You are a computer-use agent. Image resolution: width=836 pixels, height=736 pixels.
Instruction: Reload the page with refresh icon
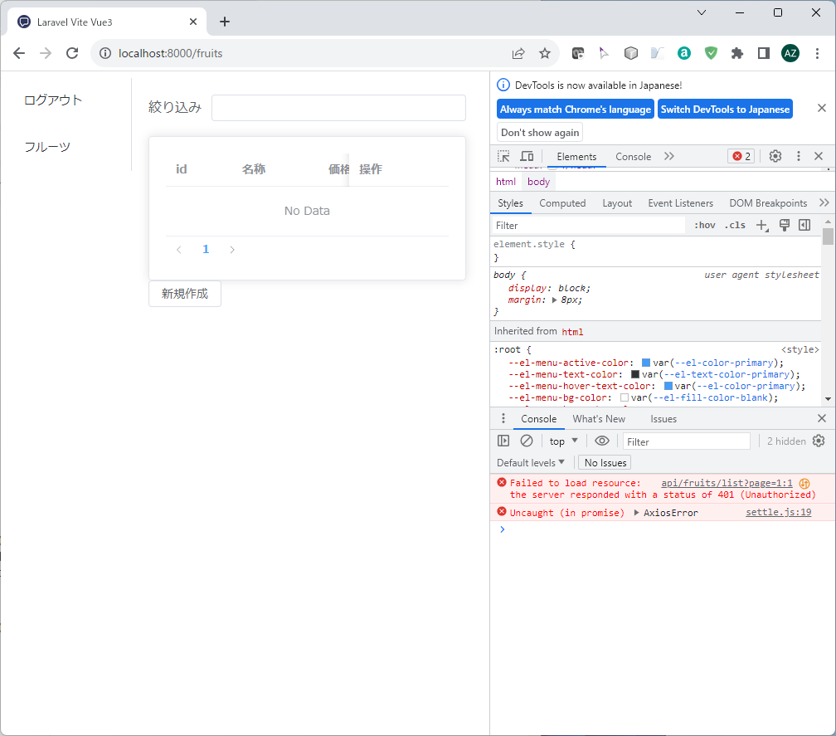click(x=72, y=53)
